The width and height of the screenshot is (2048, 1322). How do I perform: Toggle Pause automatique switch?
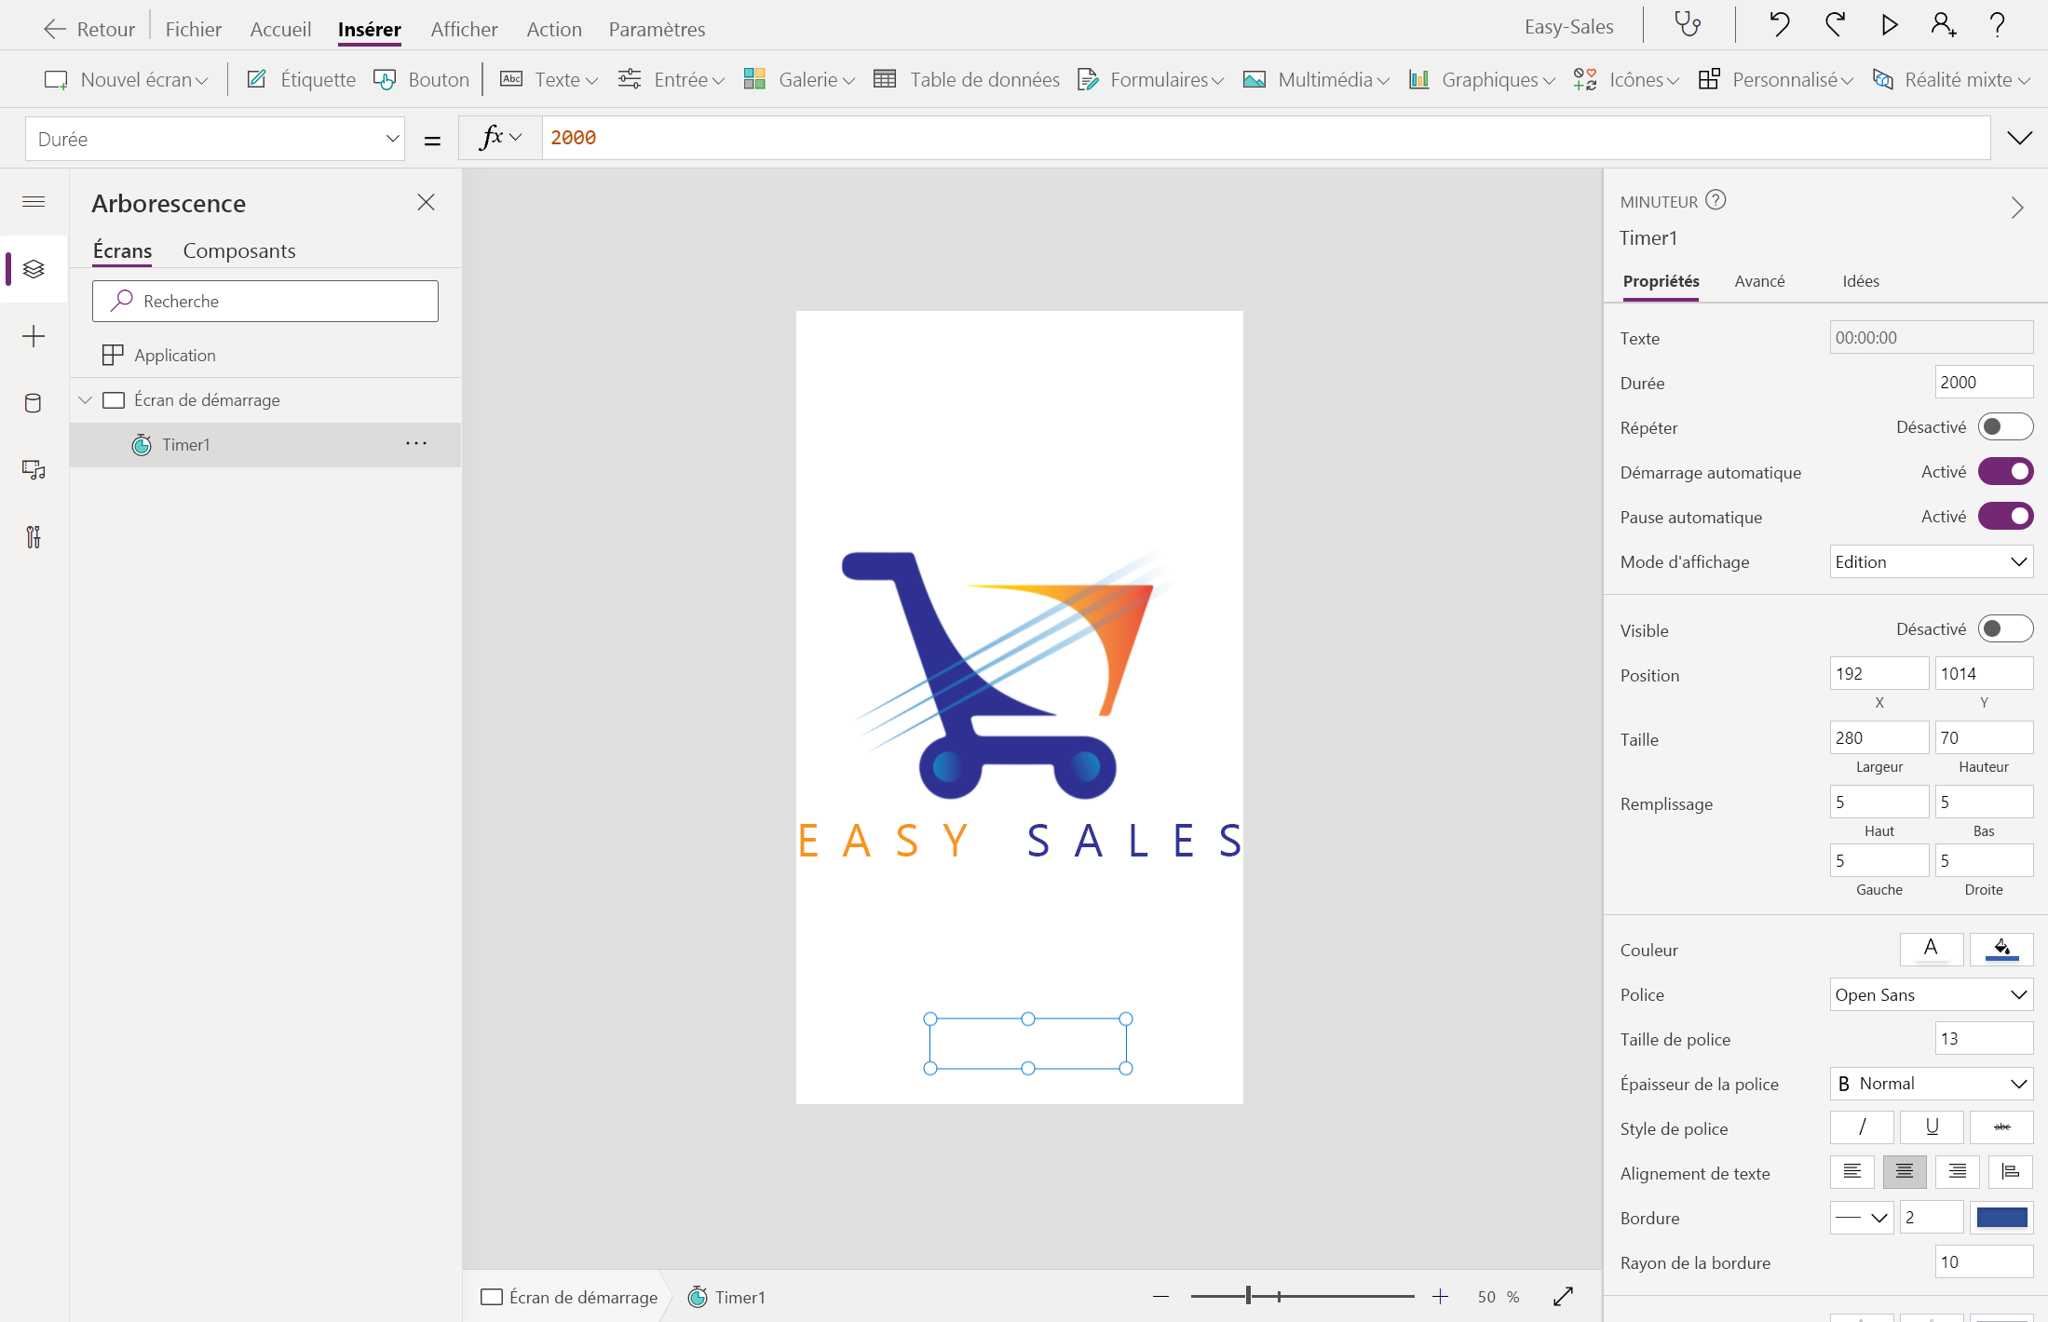(x=2005, y=516)
